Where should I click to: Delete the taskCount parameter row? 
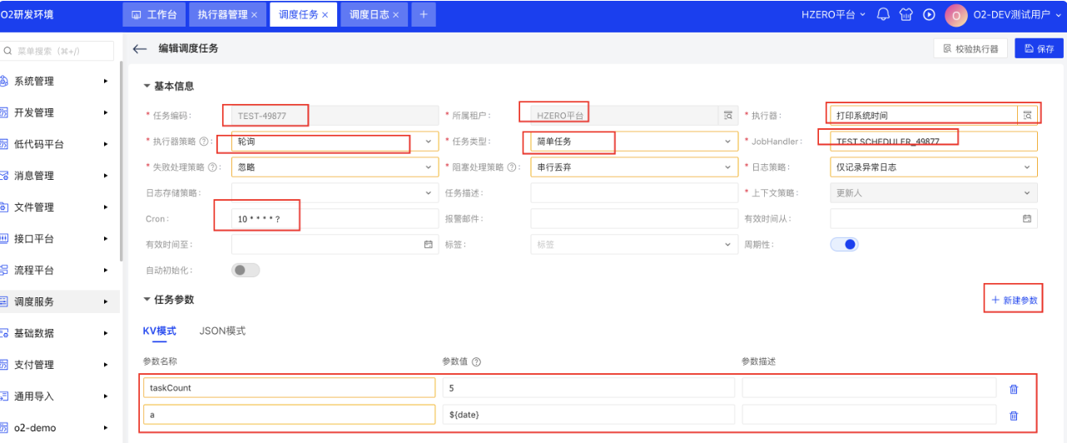(1013, 389)
